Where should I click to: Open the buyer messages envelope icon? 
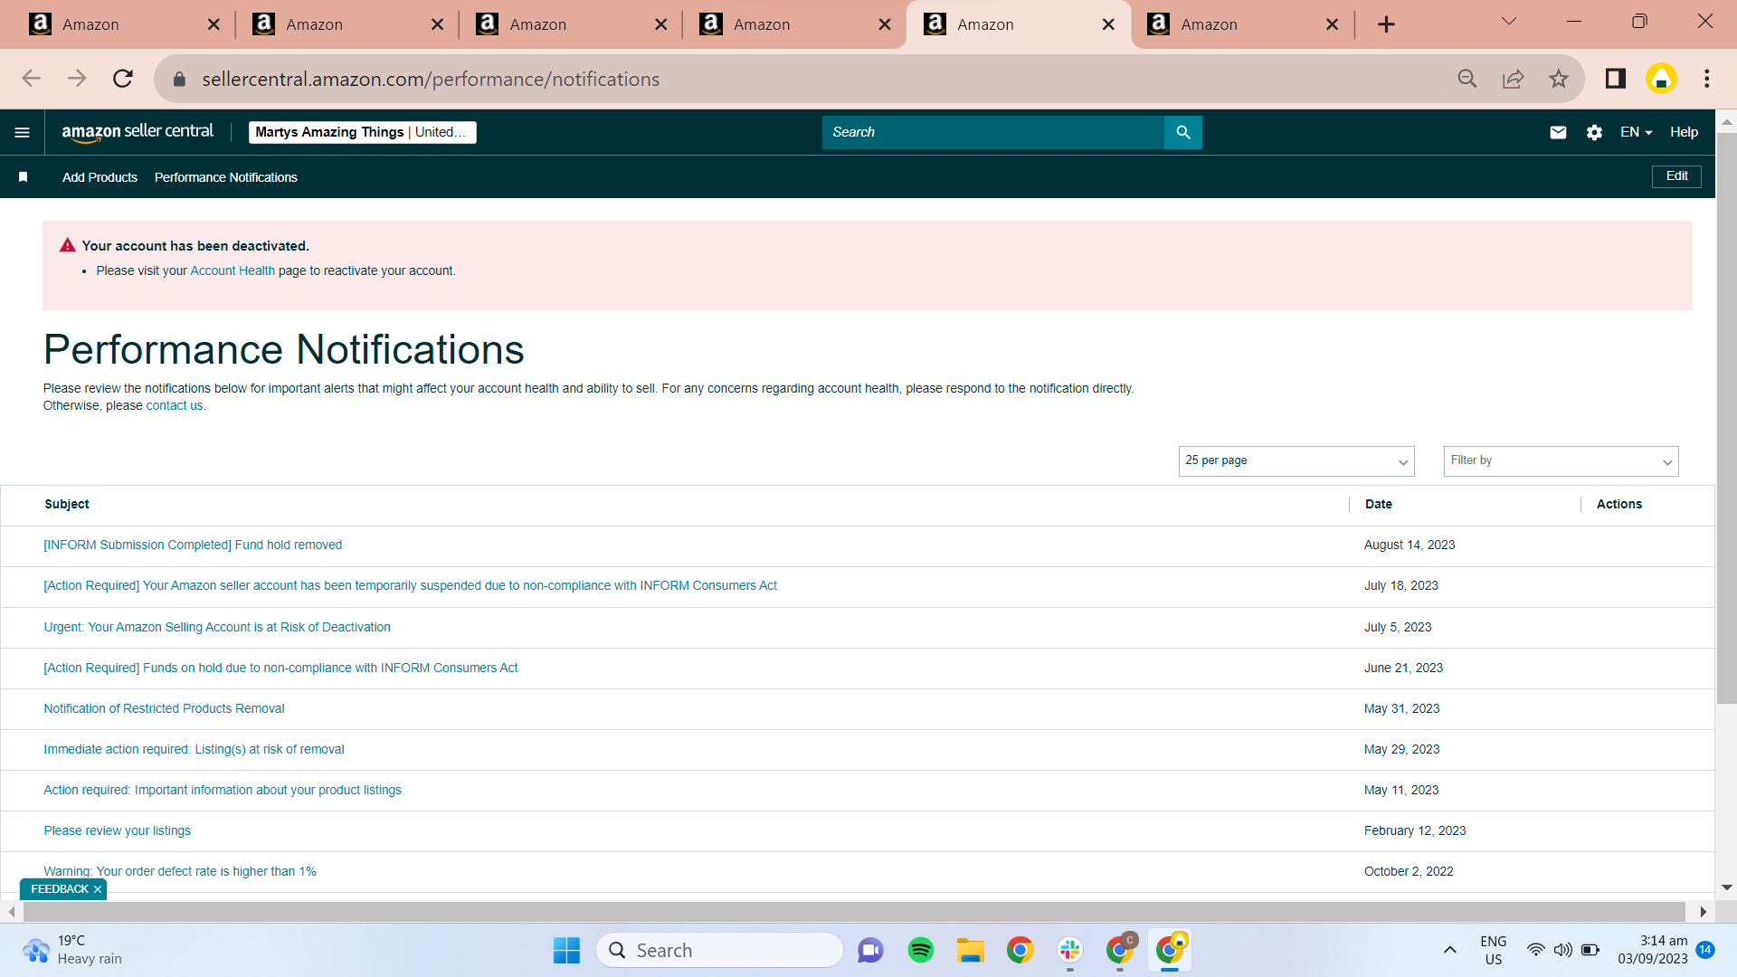tap(1558, 132)
